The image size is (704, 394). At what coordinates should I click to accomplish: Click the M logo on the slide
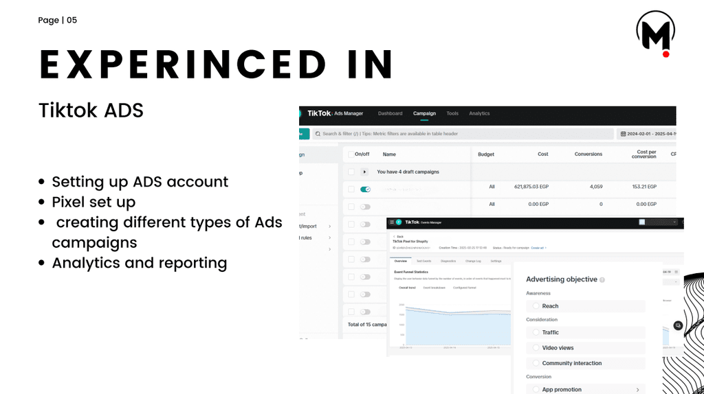[655, 34]
